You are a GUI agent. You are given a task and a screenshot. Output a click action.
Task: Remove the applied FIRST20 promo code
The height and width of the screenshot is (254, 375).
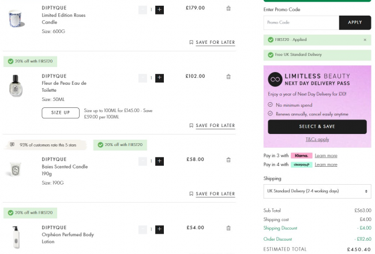pos(365,40)
